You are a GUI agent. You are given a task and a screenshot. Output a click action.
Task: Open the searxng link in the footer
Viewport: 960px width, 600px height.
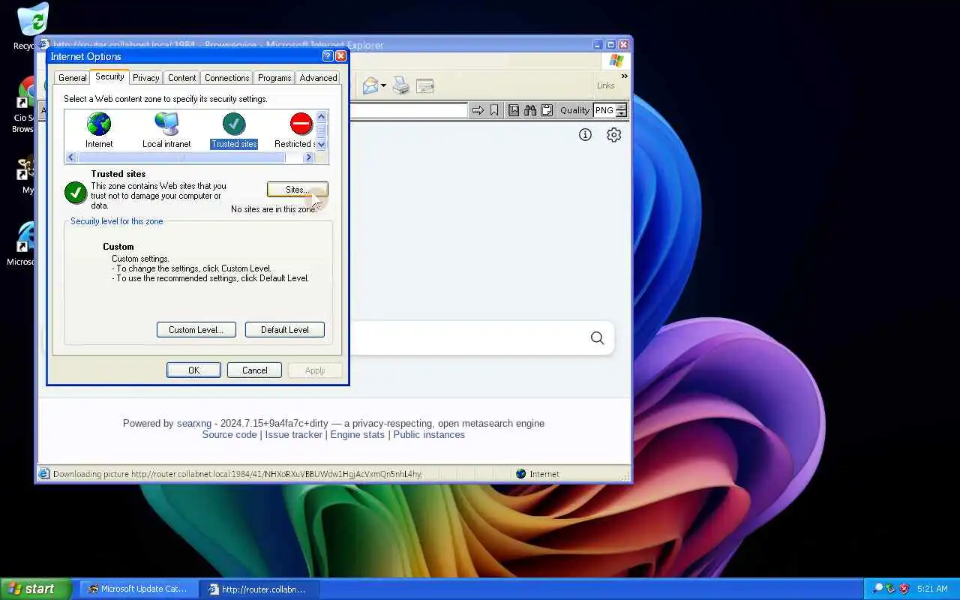[x=194, y=424]
